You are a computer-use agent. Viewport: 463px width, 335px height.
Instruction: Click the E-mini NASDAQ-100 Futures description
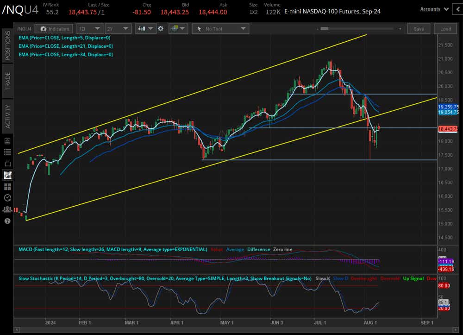(x=332, y=12)
